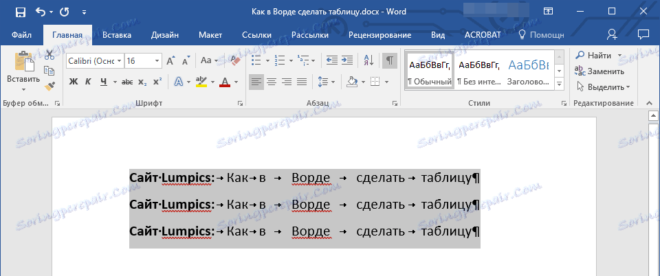Viewport: 660px width, 276px height.
Task: Sort text with the АЯ icon
Action: coord(368,61)
